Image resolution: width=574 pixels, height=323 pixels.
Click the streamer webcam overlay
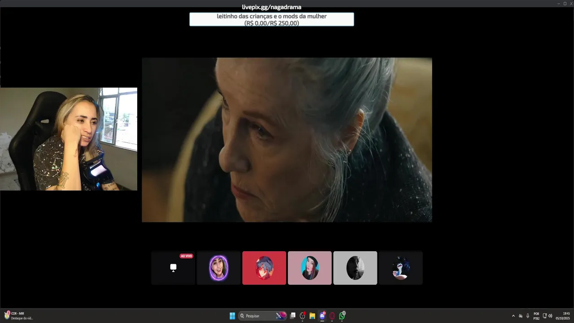[x=69, y=139]
